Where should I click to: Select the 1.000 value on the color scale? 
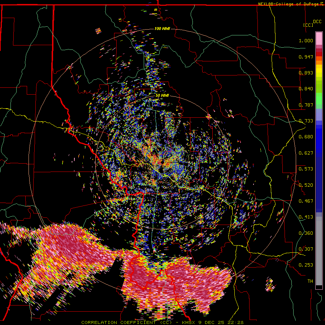pos(306,40)
